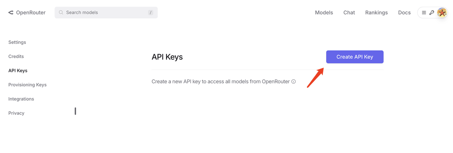Viewport: 453px width, 153px height.
Task: Select Settings in the sidebar
Action: (x=17, y=42)
